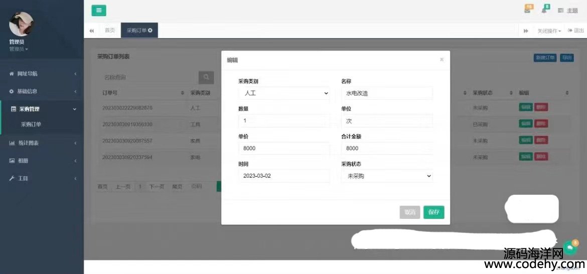Click the 名称 input field containing 水电改造
587x274 pixels.
coord(386,93)
